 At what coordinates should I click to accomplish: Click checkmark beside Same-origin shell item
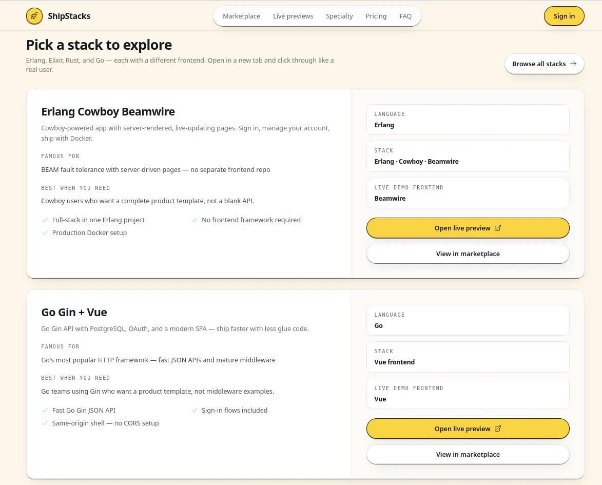45,423
